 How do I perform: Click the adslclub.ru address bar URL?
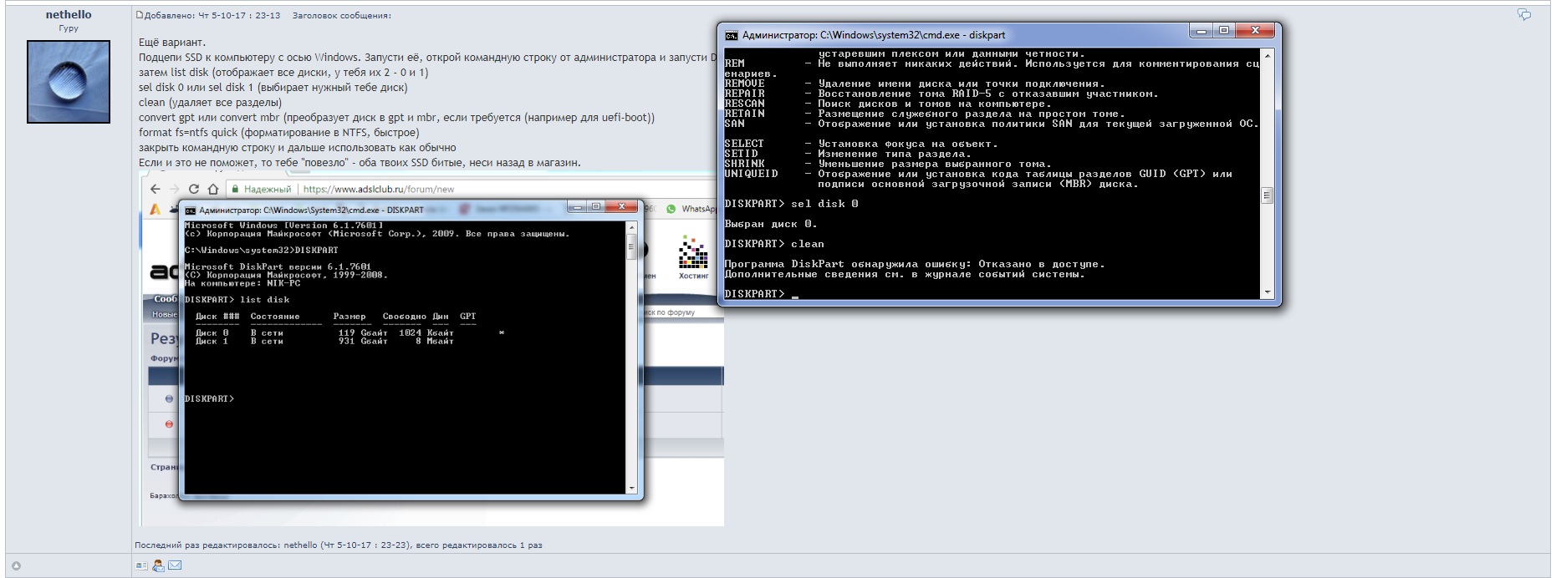tap(378, 190)
